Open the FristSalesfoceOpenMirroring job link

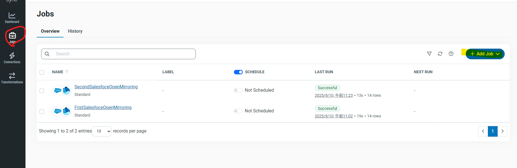[103, 108]
